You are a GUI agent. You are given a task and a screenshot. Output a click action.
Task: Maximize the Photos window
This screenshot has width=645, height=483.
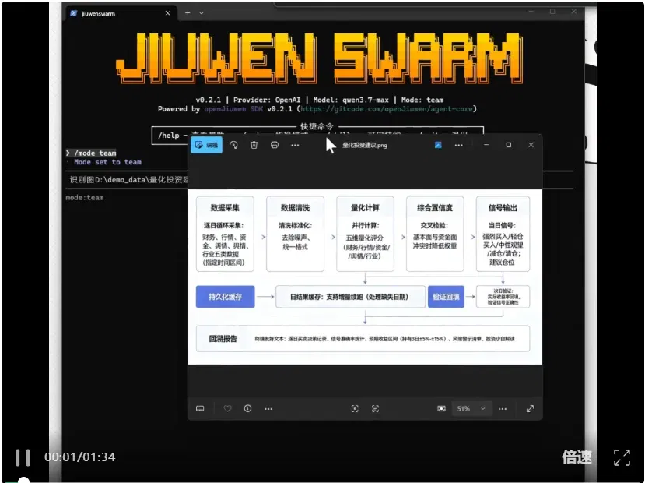[509, 145]
